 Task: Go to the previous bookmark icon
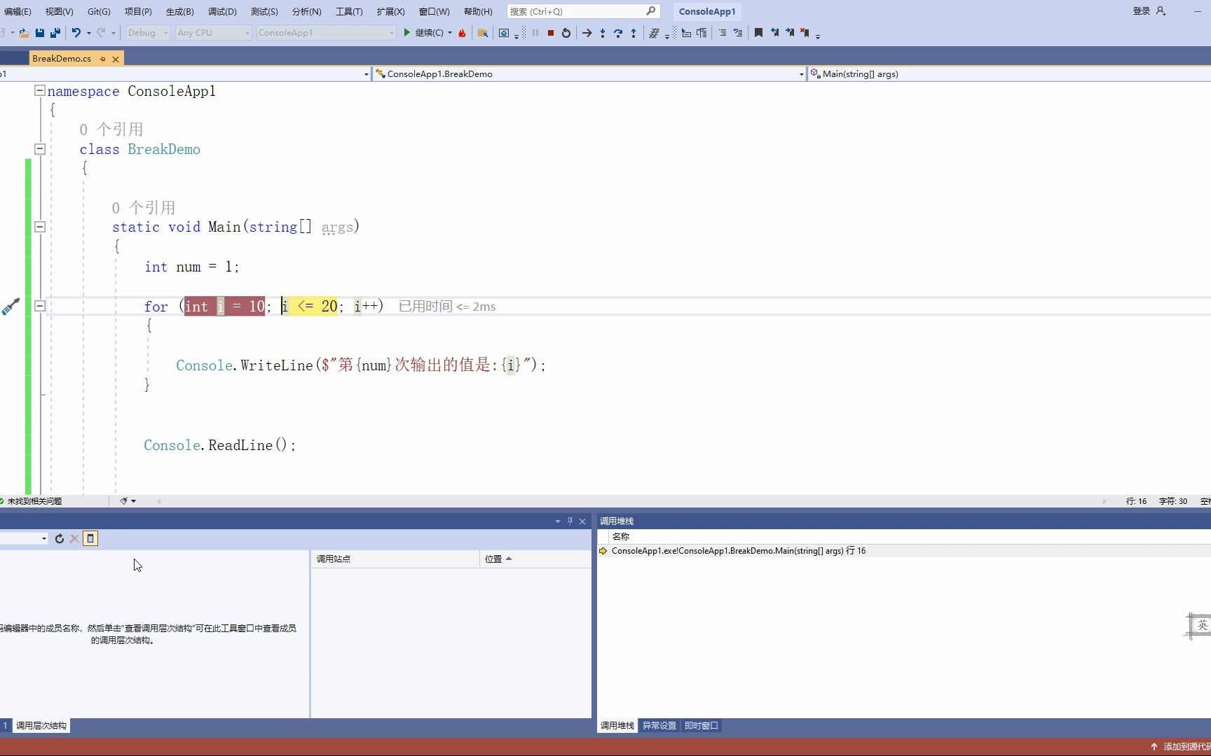tap(774, 33)
